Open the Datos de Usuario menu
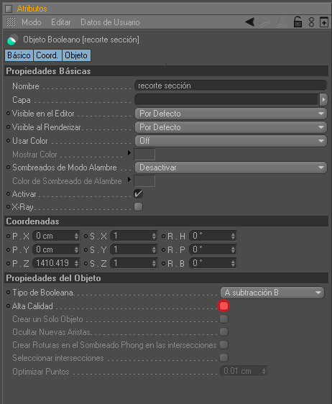Viewport: 332px width, 404px height. 110,22
